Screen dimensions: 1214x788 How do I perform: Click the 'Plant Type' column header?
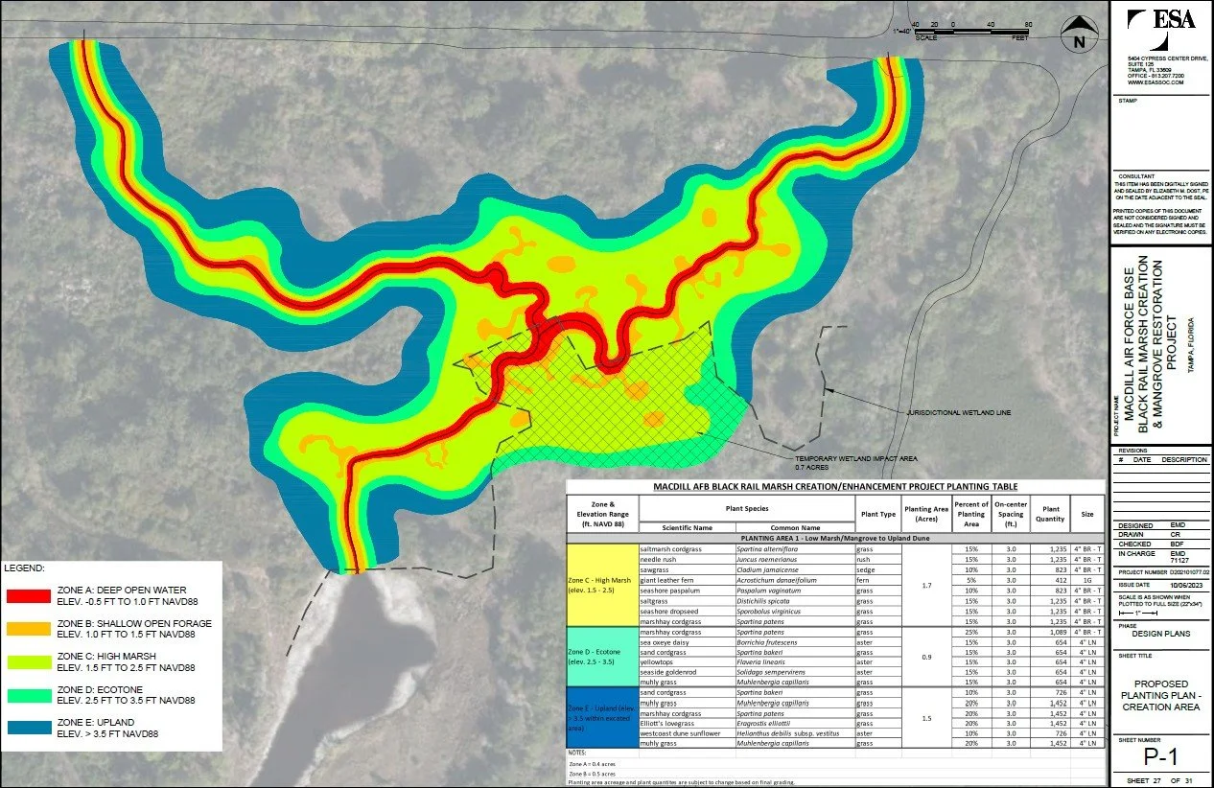point(876,513)
